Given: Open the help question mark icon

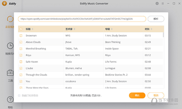Looking at the screenshot, I should (x=10, y=99).
